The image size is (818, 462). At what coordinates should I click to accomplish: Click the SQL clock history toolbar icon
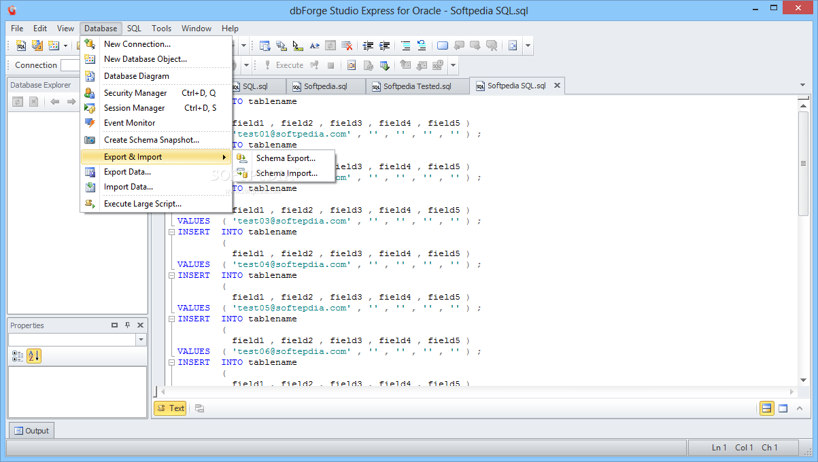click(439, 65)
